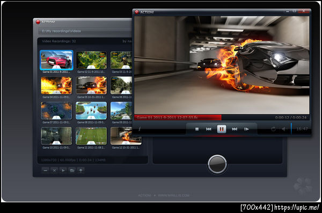Click the minus button in manager toolbar
This screenshot has height=213, width=322.
pyautogui.click(x=46, y=170)
